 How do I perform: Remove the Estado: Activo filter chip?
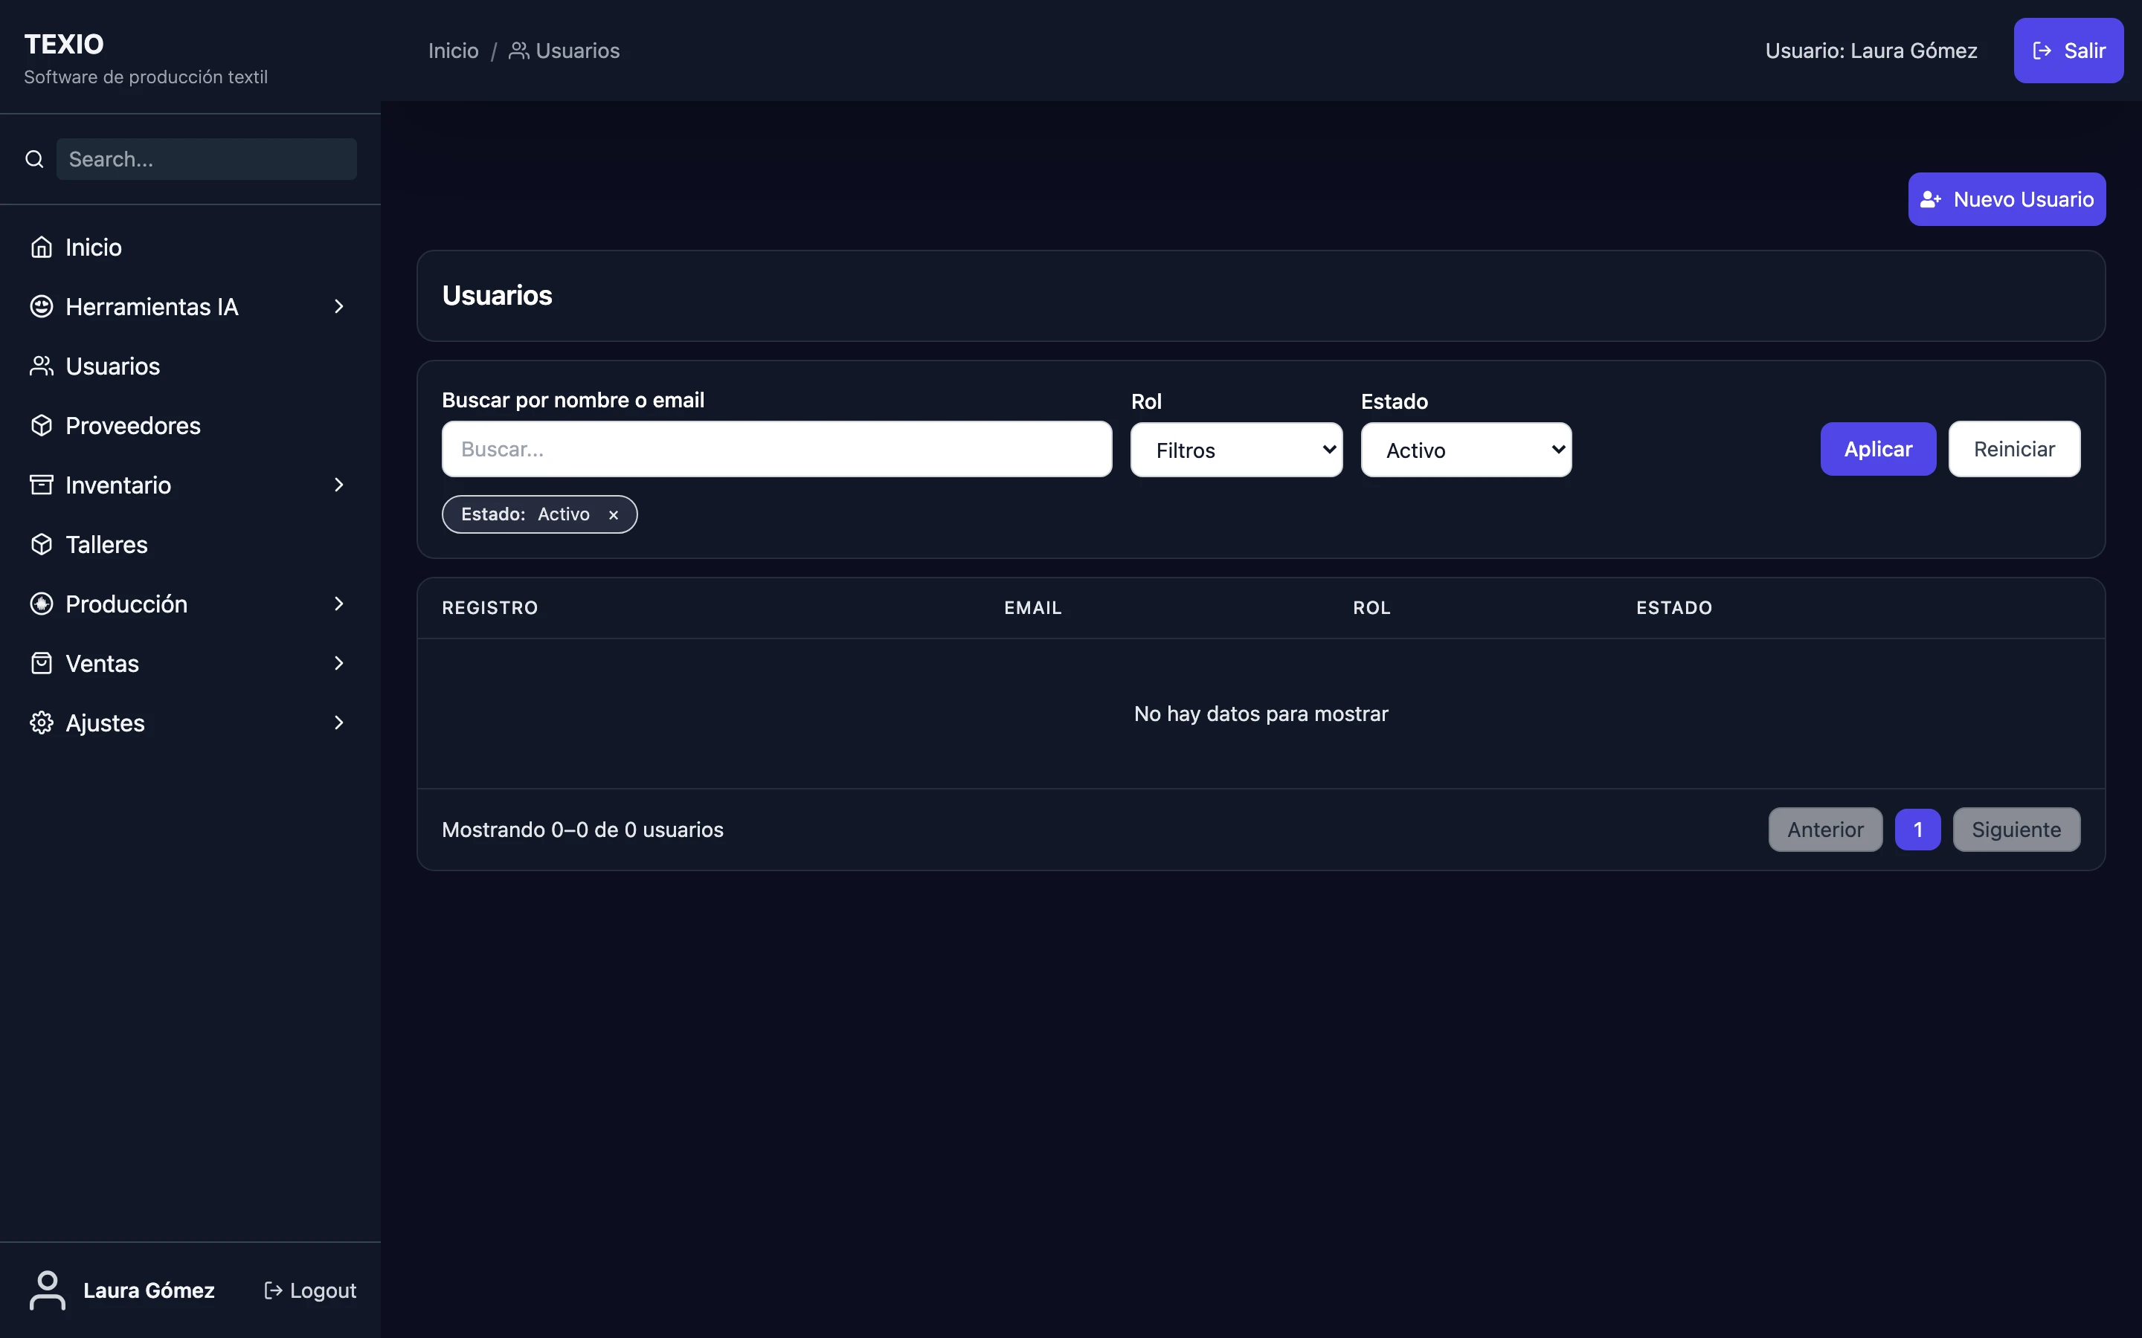tap(614, 515)
